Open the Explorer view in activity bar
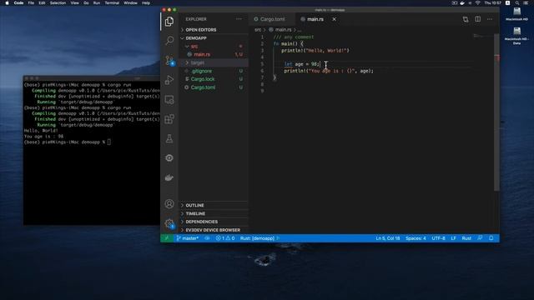Image resolution: width=534 pixels, height=300 pixels. pyautogui.click(x=169, y=22)
